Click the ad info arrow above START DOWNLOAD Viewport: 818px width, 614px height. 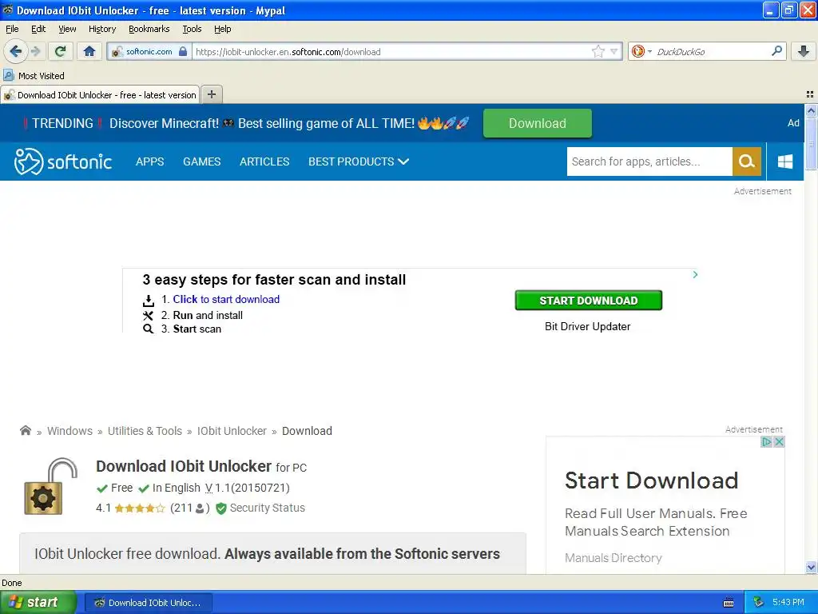point(695,275)
